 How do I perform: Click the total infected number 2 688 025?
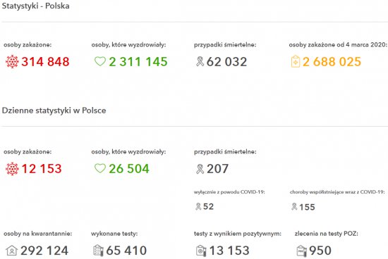pos(332,62)
